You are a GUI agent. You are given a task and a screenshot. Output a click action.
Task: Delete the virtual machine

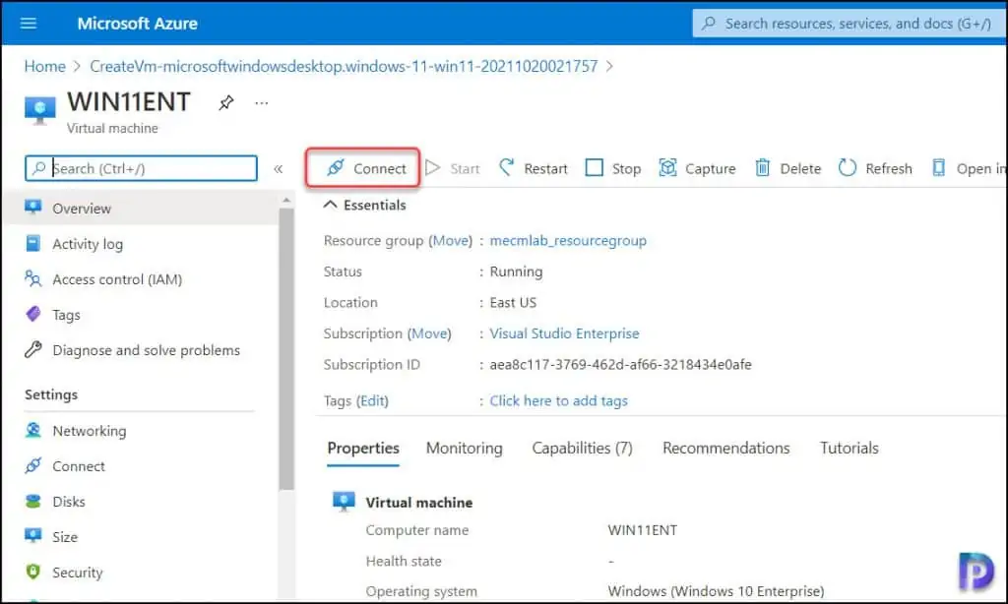click(788, 168)
